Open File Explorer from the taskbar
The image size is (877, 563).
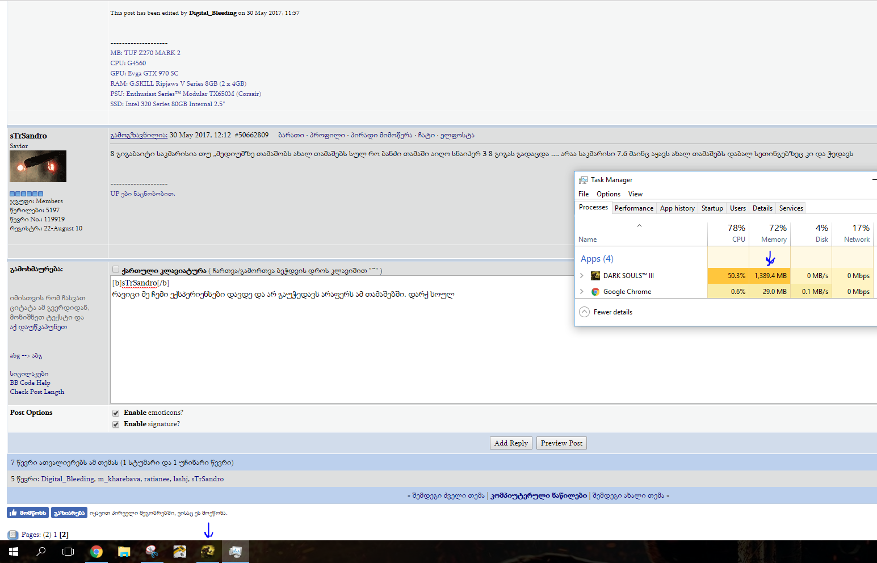124,552
